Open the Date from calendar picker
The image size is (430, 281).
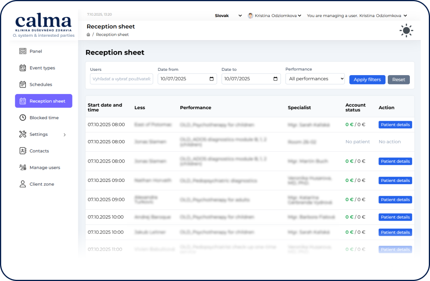212,79
